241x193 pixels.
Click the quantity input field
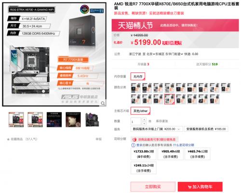point(136,122)
